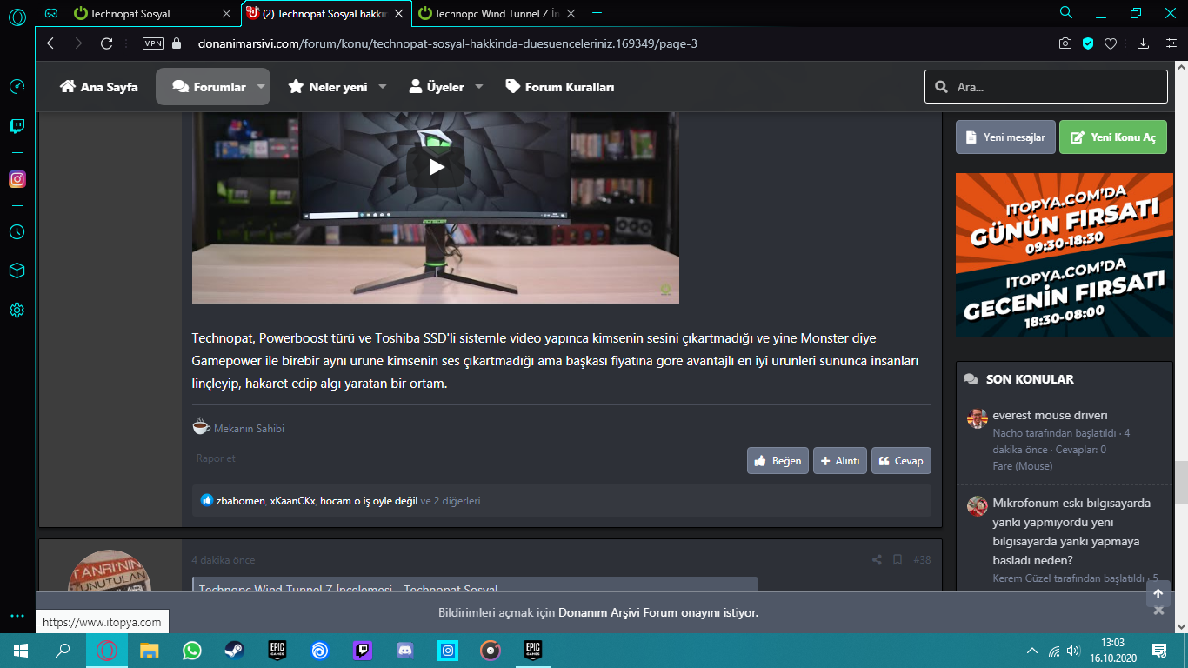Open the #38 post permalink
This screenshot has width=1188, height=668.
coord(923,560)
